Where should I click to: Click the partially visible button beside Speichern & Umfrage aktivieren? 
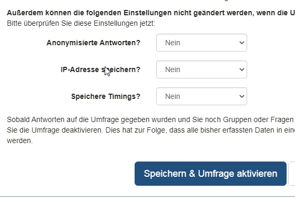[292, 174]
